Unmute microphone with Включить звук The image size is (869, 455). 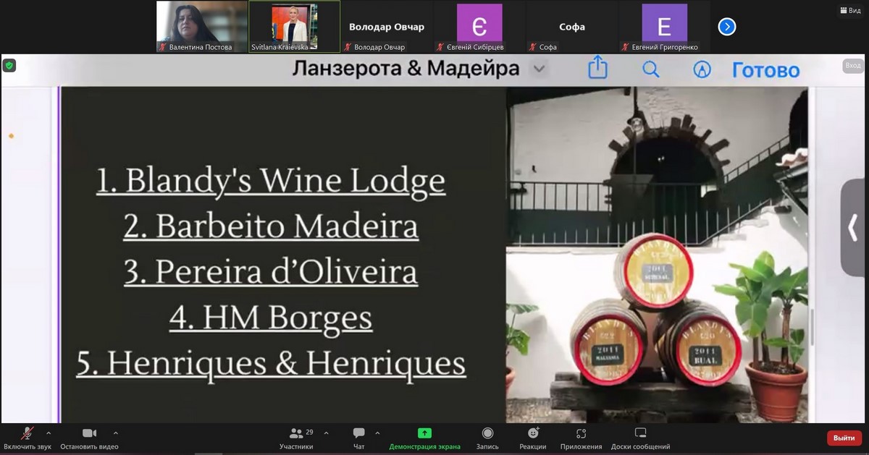coord(28,438)
